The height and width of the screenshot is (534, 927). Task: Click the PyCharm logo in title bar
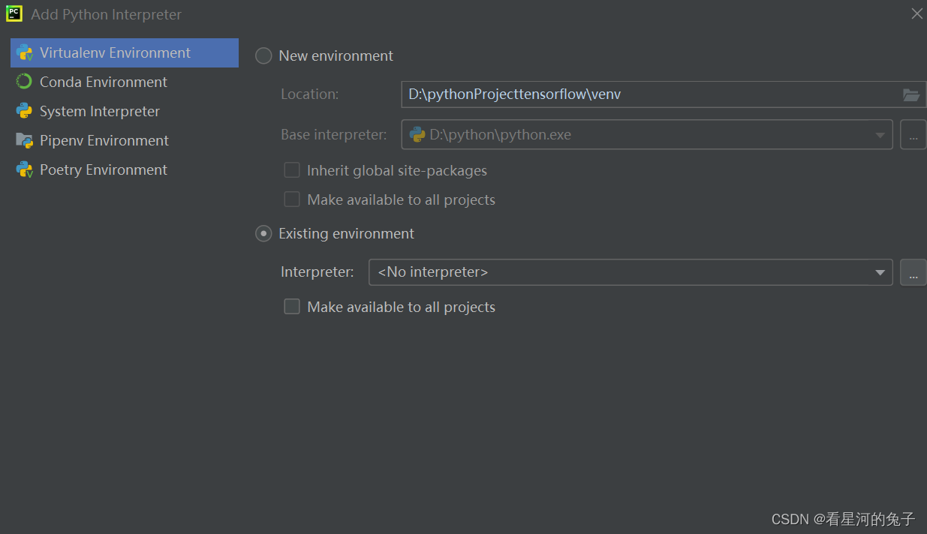pos(14,13)
